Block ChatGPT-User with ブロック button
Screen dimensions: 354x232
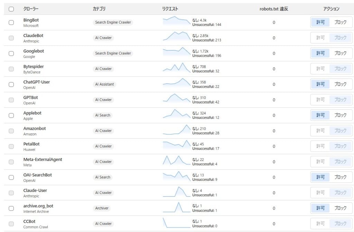click(340, 84)
